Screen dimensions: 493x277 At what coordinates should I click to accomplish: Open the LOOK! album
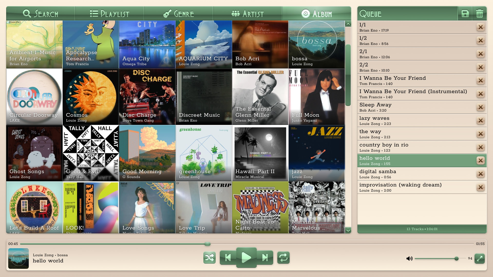point(91,207)
